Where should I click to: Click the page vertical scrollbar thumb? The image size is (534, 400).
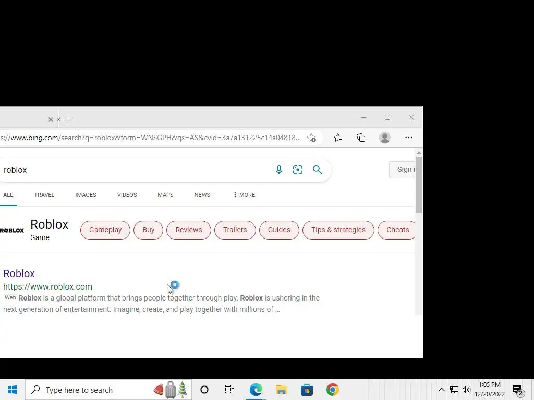click(x=419, y=185)
